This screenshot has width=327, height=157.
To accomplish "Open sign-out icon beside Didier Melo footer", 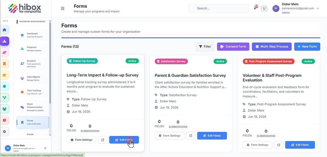I will tap(45, 148).
